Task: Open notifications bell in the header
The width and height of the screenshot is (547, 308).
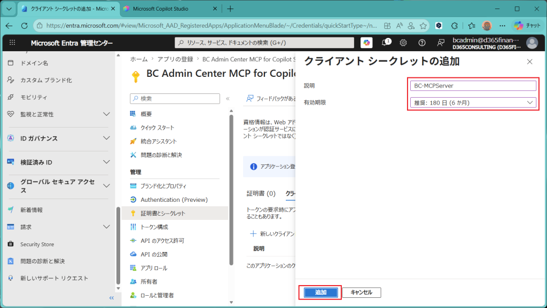Action: [x=386, y=43]
